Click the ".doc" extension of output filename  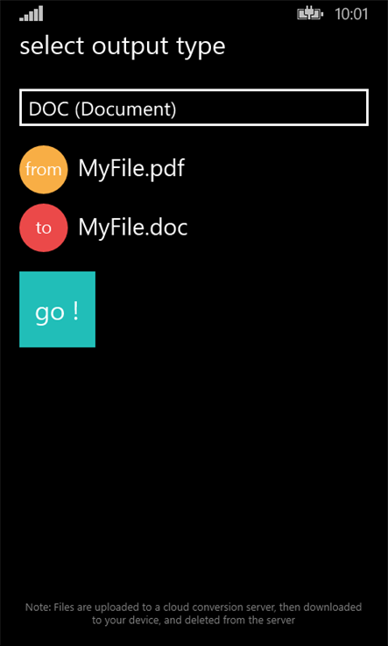tap(166, 228)
